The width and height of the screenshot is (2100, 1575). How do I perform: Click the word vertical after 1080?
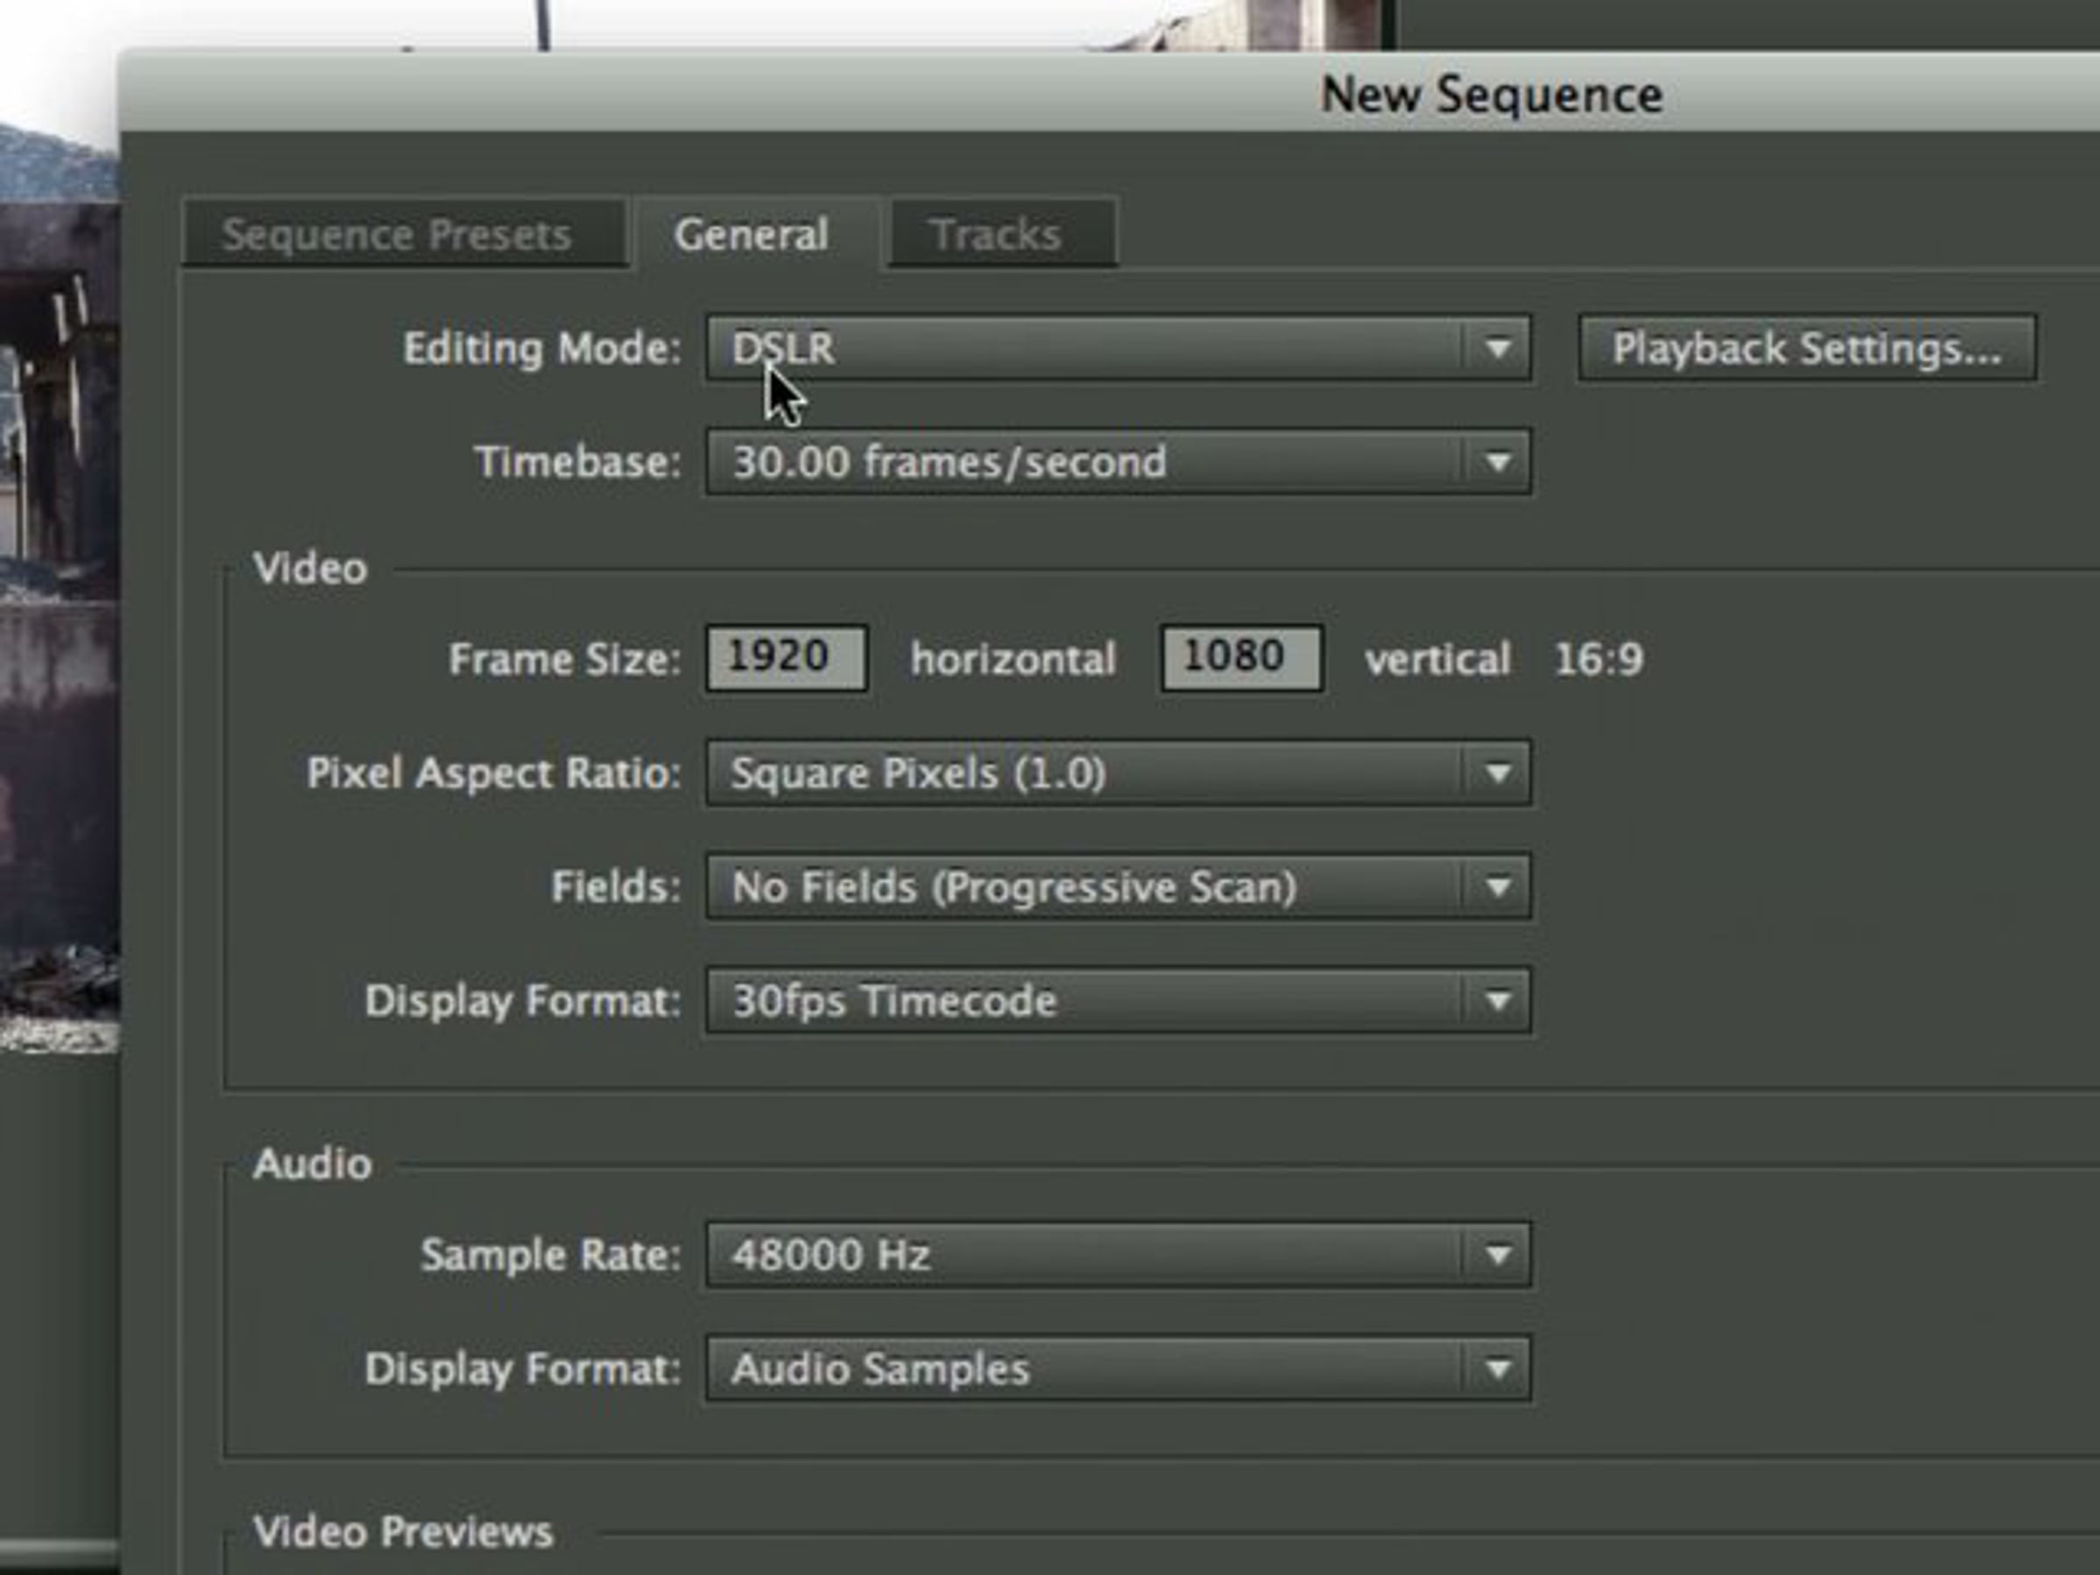coord(1438,659)
